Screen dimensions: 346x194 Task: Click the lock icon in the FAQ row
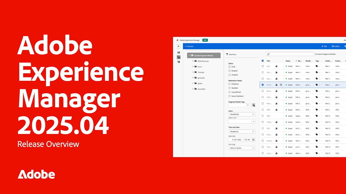point(276,129)
